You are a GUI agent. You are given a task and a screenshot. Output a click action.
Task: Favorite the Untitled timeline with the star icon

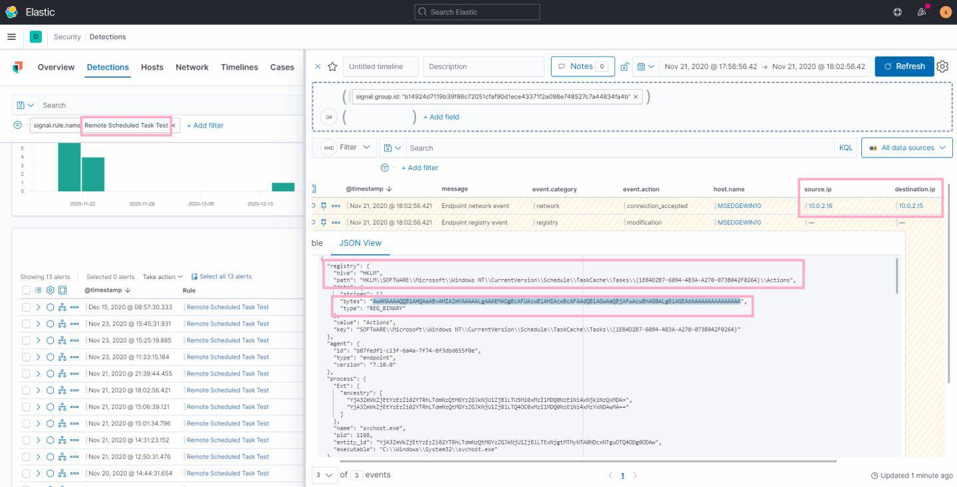point(332,66)
